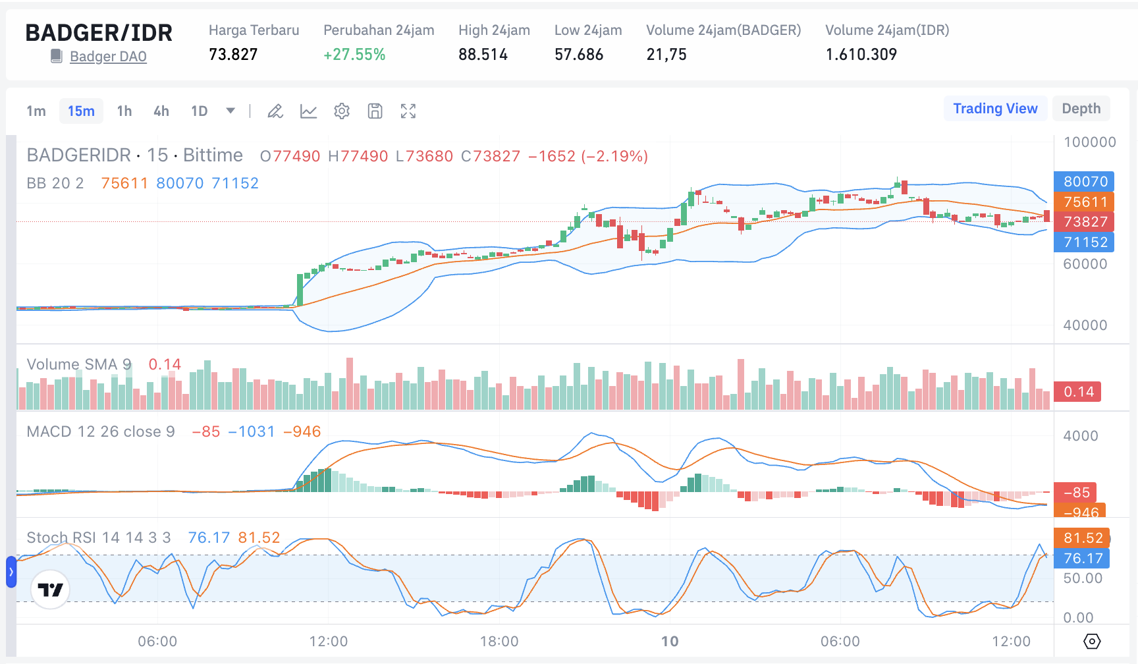
Task: Click the Stoch RSI 14 14 3 3 legend
Action: (x=99, y=538)
